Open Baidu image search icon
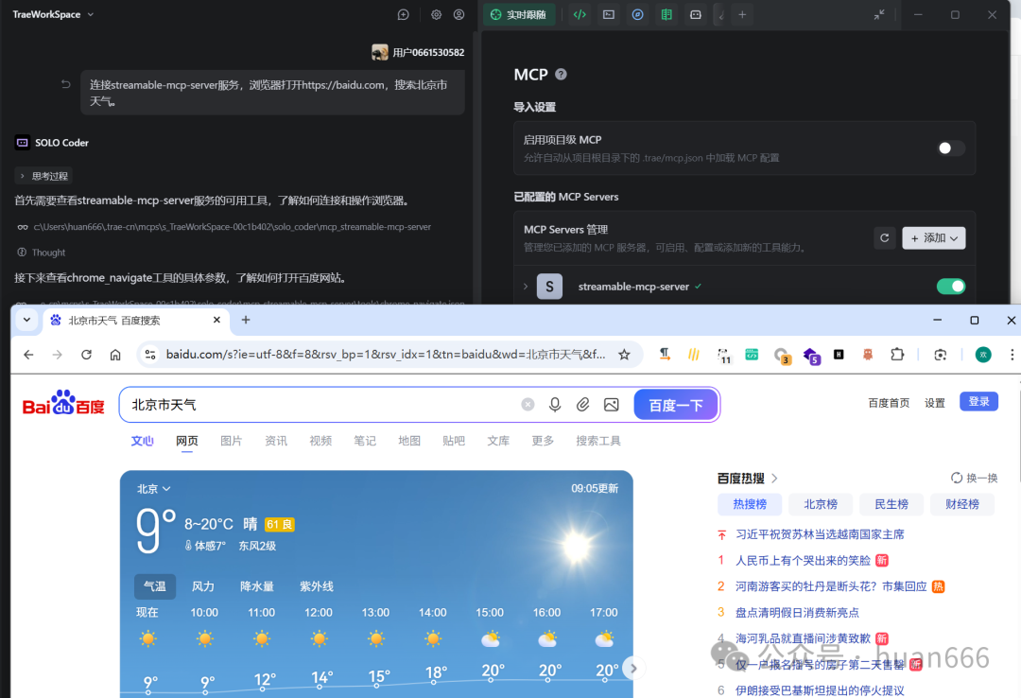1021x698 pixels. (x=612, y=405)
